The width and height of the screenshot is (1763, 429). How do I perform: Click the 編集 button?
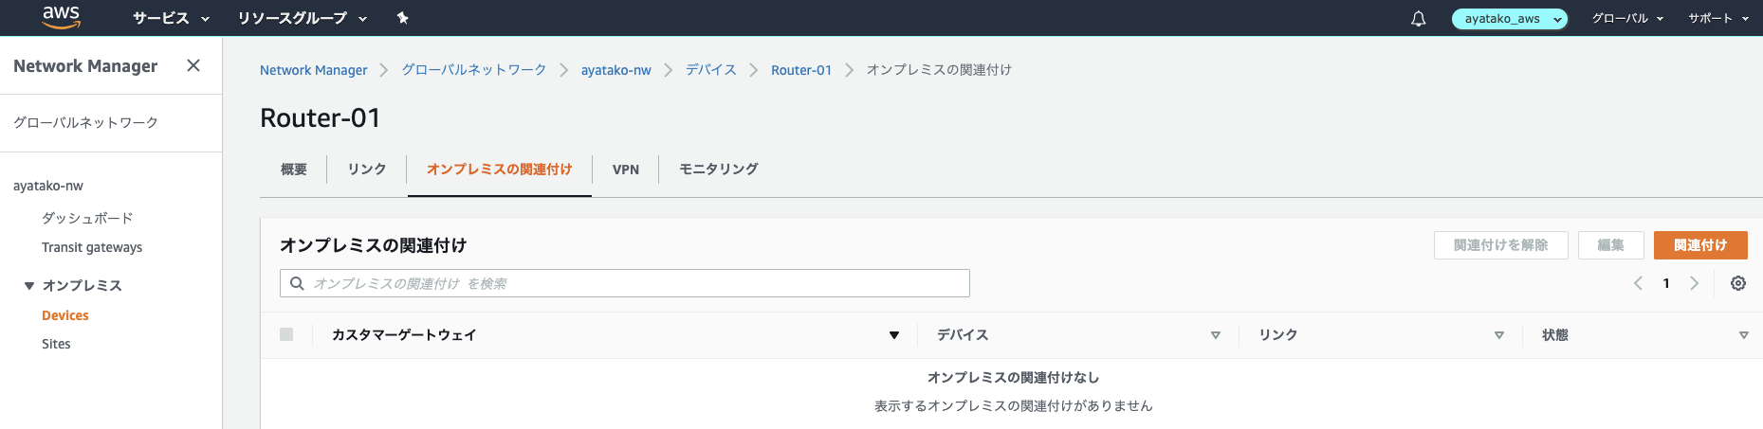click(1611, 245)
